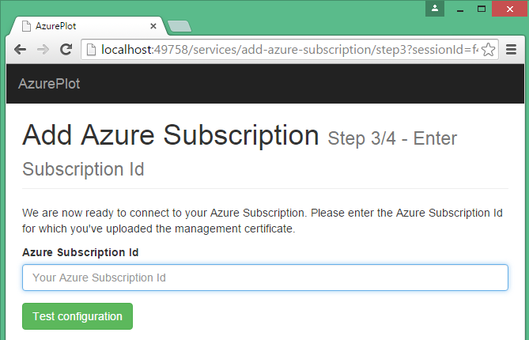Close the browser window with red X
The height and width of the screenshot is (340, 529).
[x=510, y=9]
